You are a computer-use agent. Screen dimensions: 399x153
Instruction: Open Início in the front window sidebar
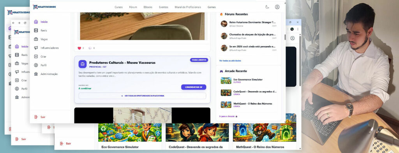(41, 22)
